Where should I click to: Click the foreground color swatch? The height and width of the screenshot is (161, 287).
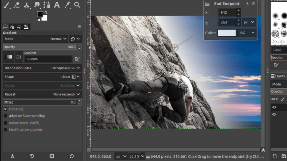(x=40, y=14)
